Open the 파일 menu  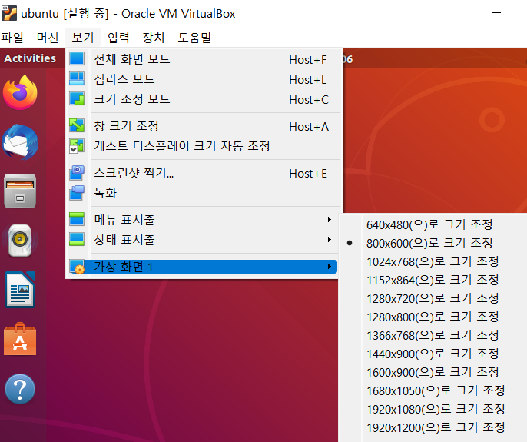point(12,37)
